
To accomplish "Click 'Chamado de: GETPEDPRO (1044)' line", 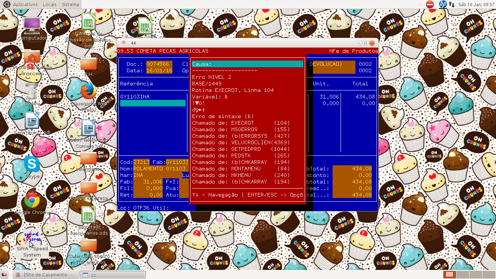I will [241, 149].
